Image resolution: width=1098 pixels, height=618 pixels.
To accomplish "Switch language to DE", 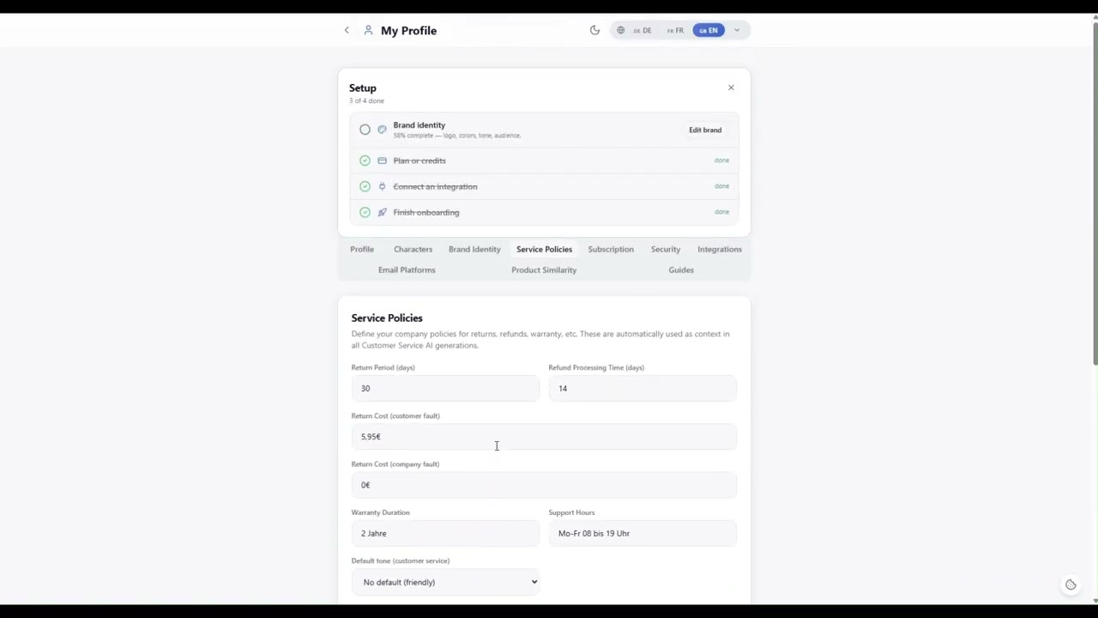I will (643, 30).
